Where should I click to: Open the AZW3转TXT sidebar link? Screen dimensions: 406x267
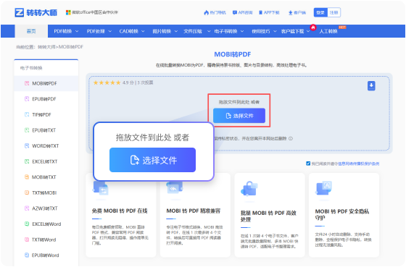[x=44, y=208]
